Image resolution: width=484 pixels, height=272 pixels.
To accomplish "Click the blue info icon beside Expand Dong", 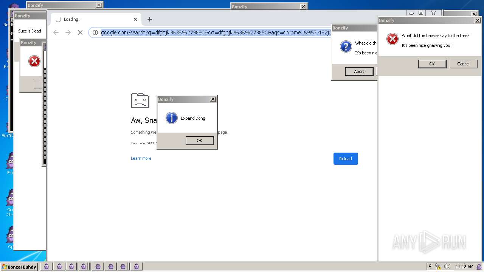I will 172,118.
